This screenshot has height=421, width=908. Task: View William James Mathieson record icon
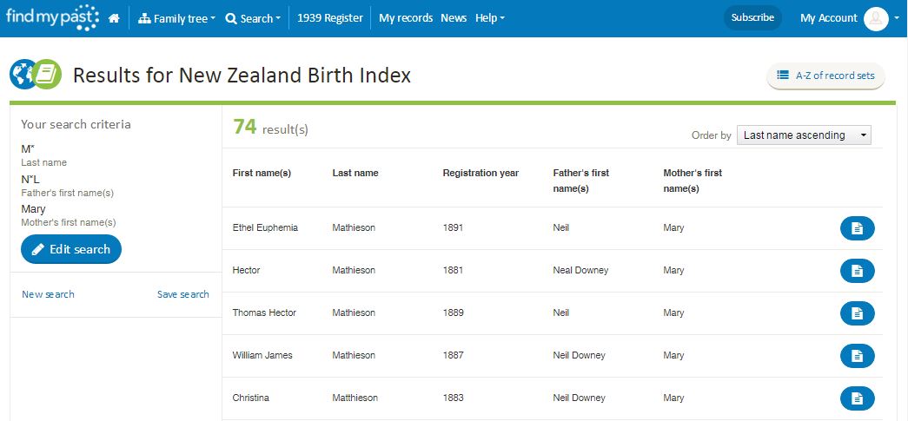pyautogui.click(x=857, y=356)
